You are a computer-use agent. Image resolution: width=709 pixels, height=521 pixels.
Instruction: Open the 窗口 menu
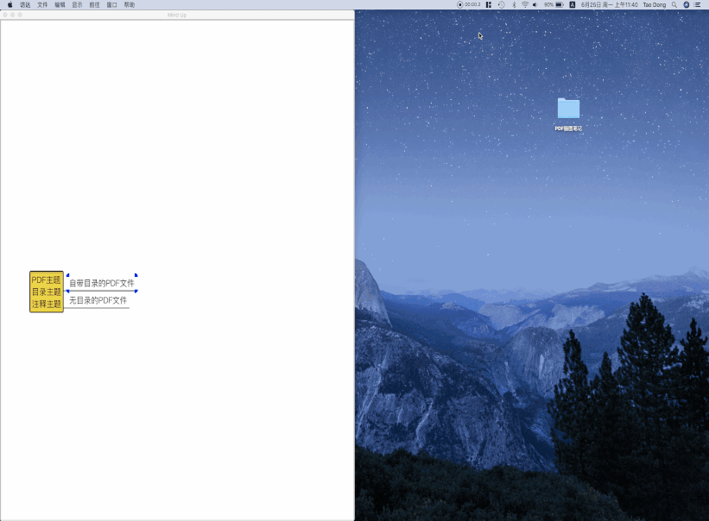pos(111,4)
